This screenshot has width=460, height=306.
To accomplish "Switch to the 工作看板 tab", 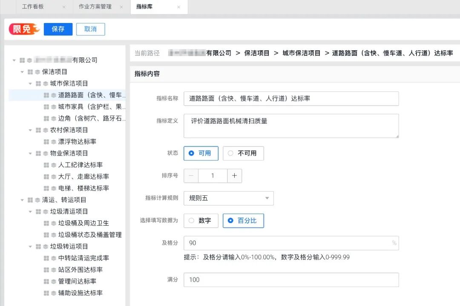I will (x=34, y=7).
